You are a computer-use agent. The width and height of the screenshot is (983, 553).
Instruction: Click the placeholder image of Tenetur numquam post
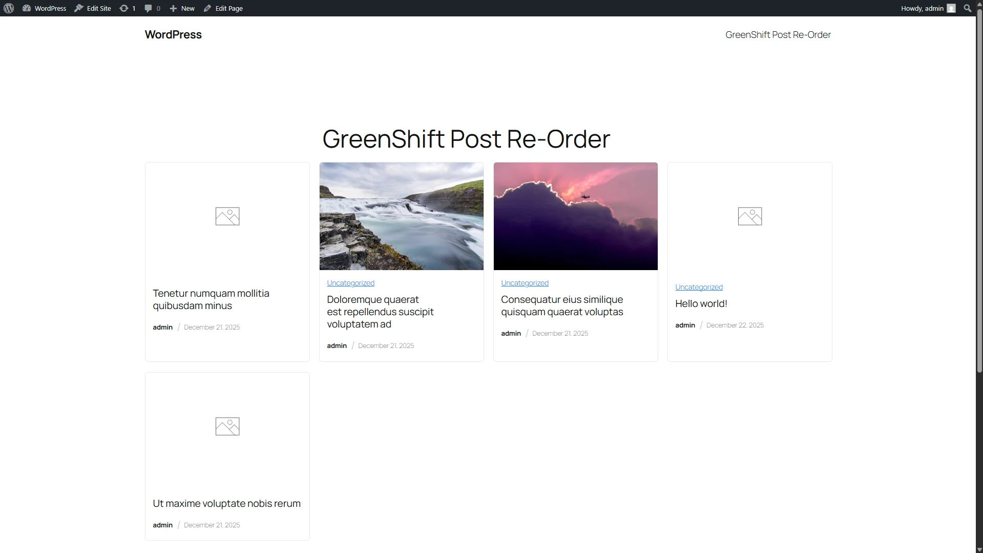tap(227, 216)
